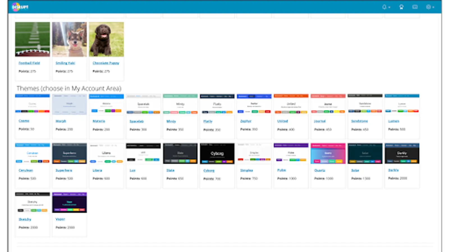The width and height of the screenshot is (449, 252).
Task: Click the Cyborg theme preview thumbnail
Action: pyautogui.click(x=217, y=153)
